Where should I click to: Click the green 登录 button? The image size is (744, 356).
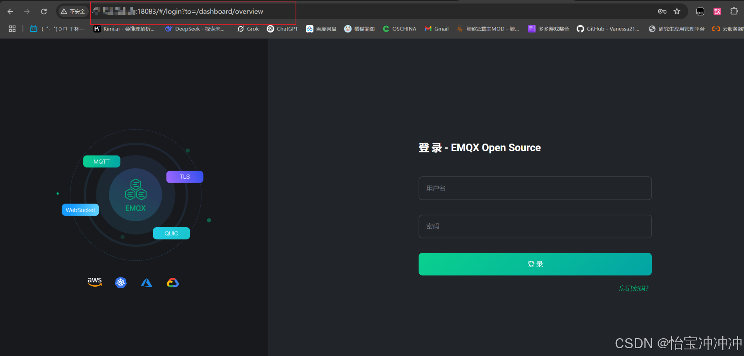[535, 264]
